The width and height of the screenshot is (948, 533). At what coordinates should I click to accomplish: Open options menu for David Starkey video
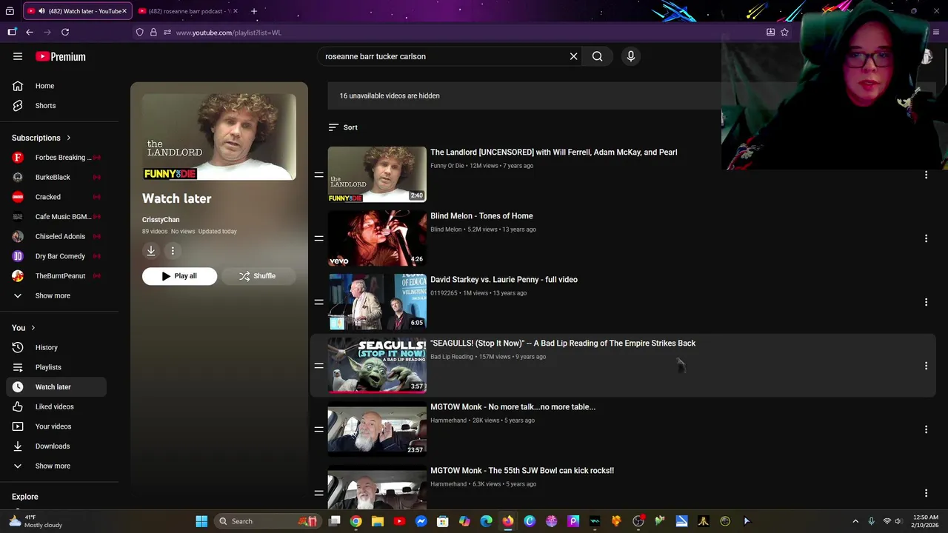(926, 302)
